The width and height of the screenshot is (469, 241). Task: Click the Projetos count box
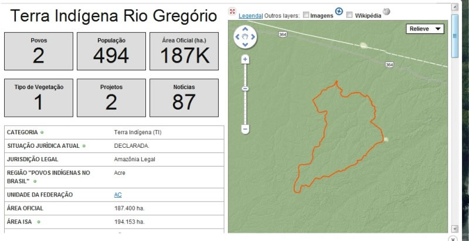[x=111, y=97]
